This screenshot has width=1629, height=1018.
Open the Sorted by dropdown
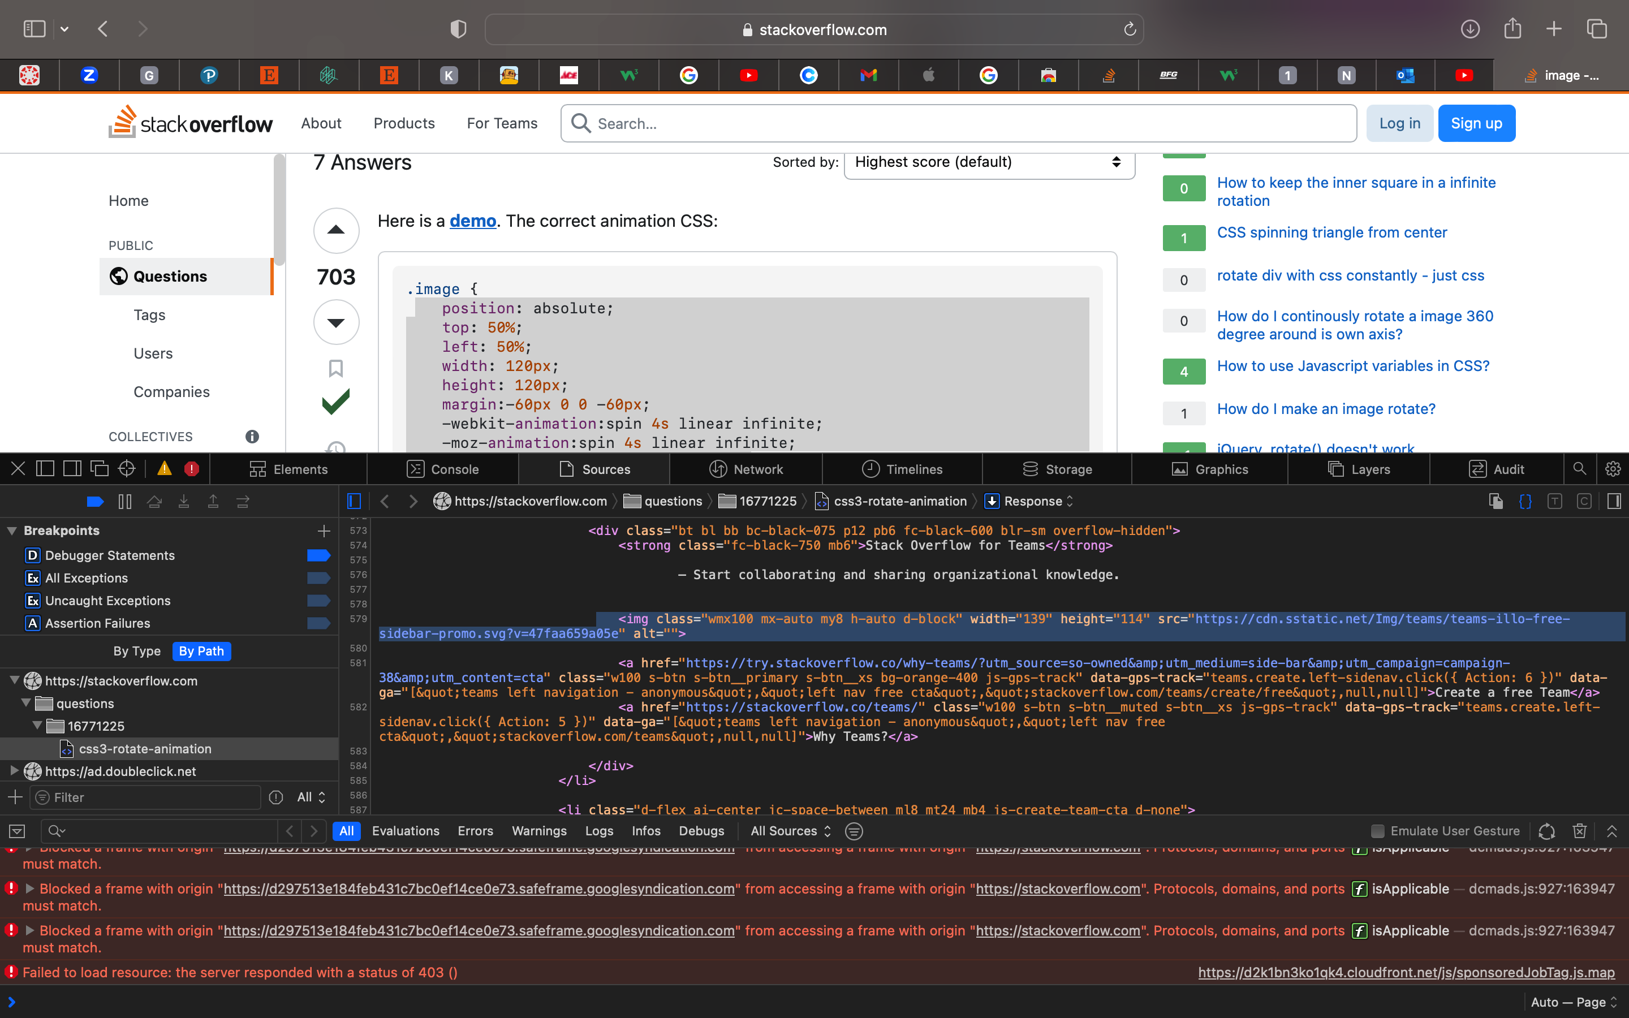point(988,162)
